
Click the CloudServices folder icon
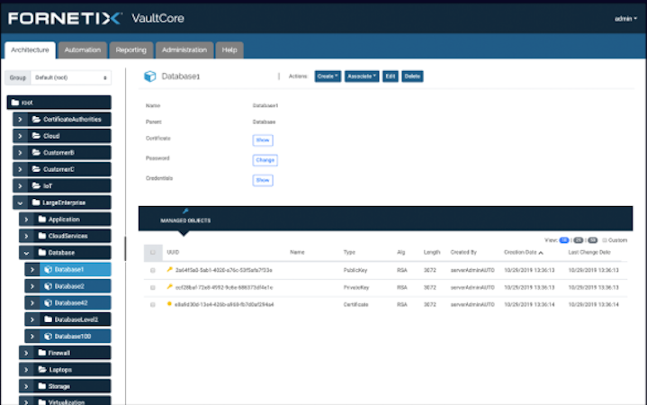point(42,236)
